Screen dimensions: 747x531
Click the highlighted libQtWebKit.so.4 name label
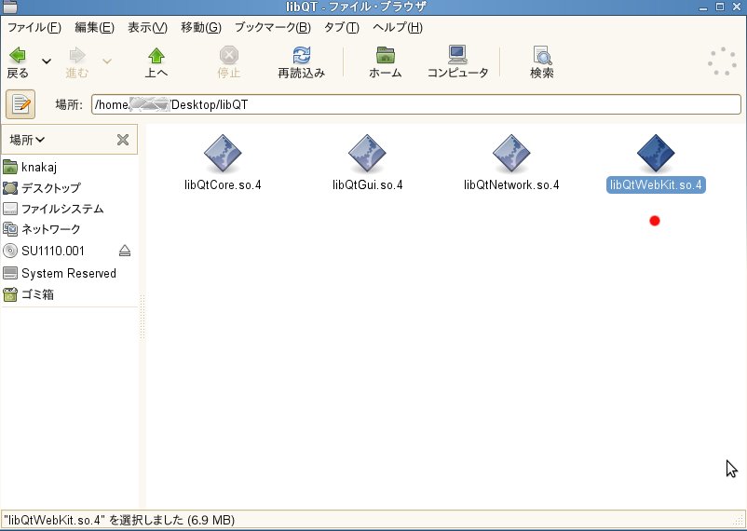click(656, 185)
